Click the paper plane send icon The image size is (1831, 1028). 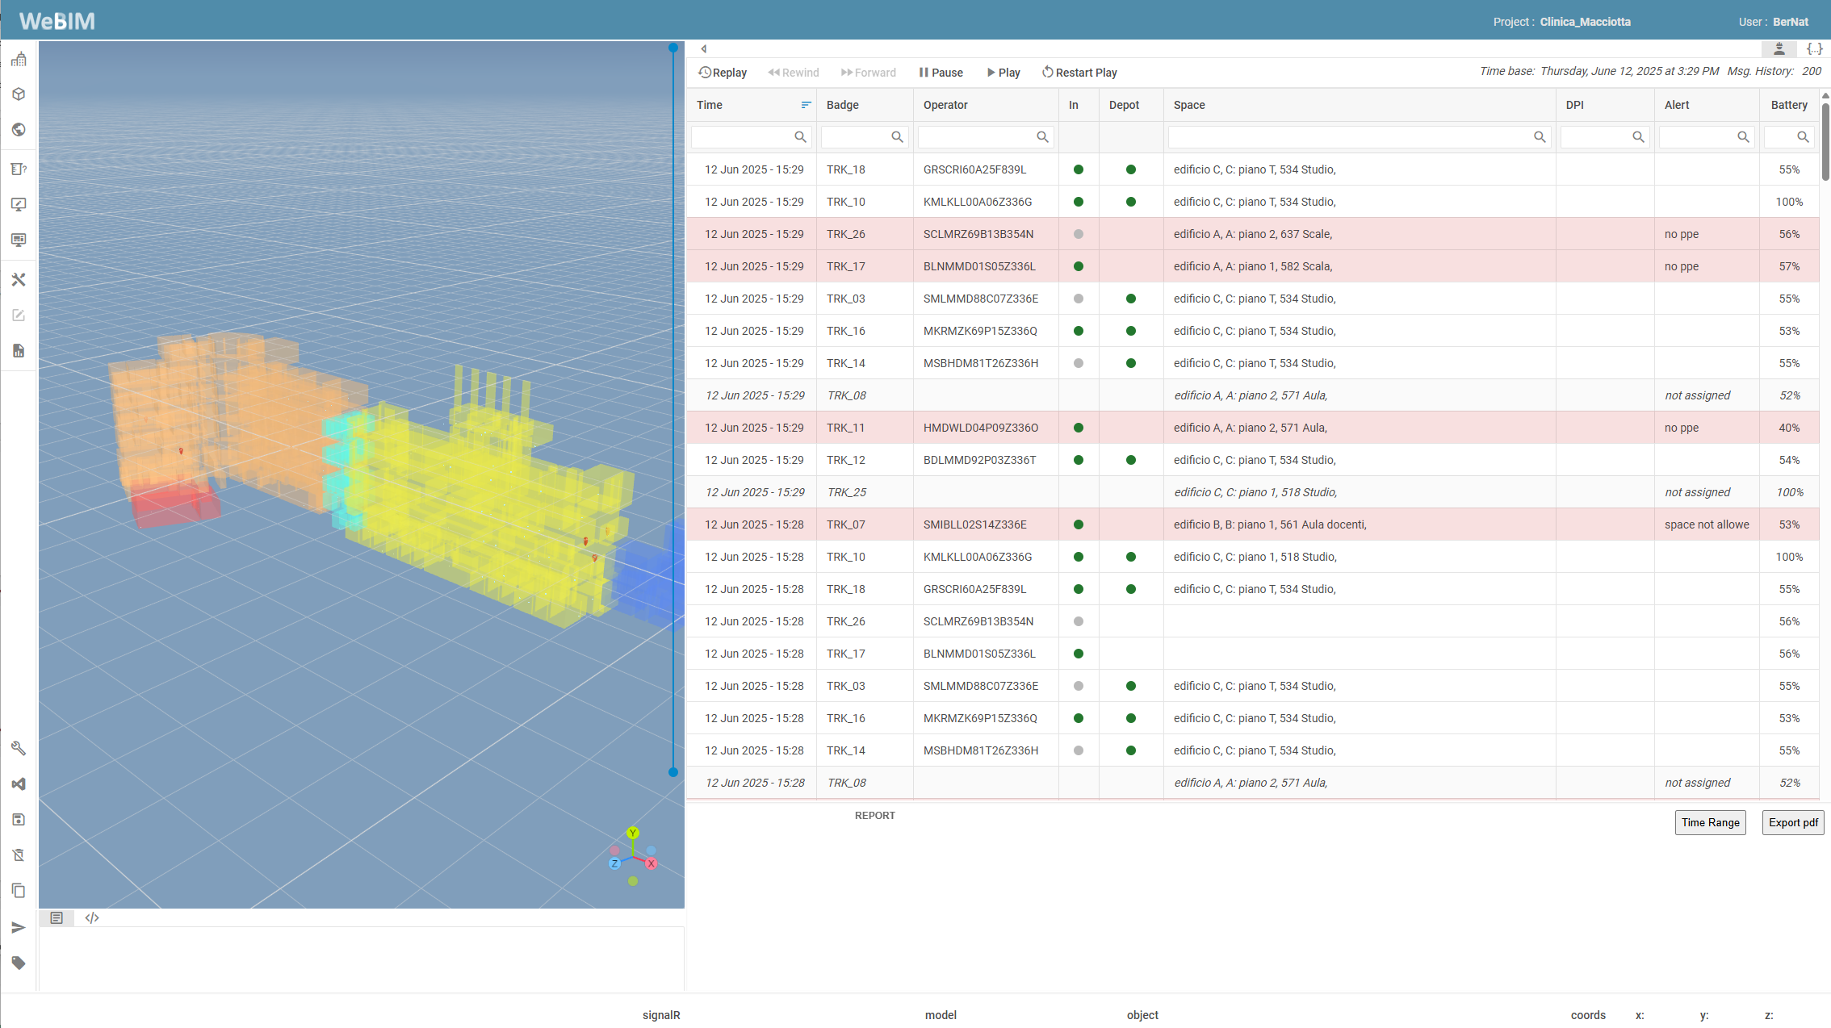[x=19, y=928]
